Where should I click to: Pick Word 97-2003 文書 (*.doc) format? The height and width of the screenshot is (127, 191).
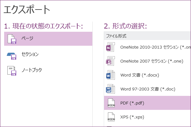(x=147, y=89)
